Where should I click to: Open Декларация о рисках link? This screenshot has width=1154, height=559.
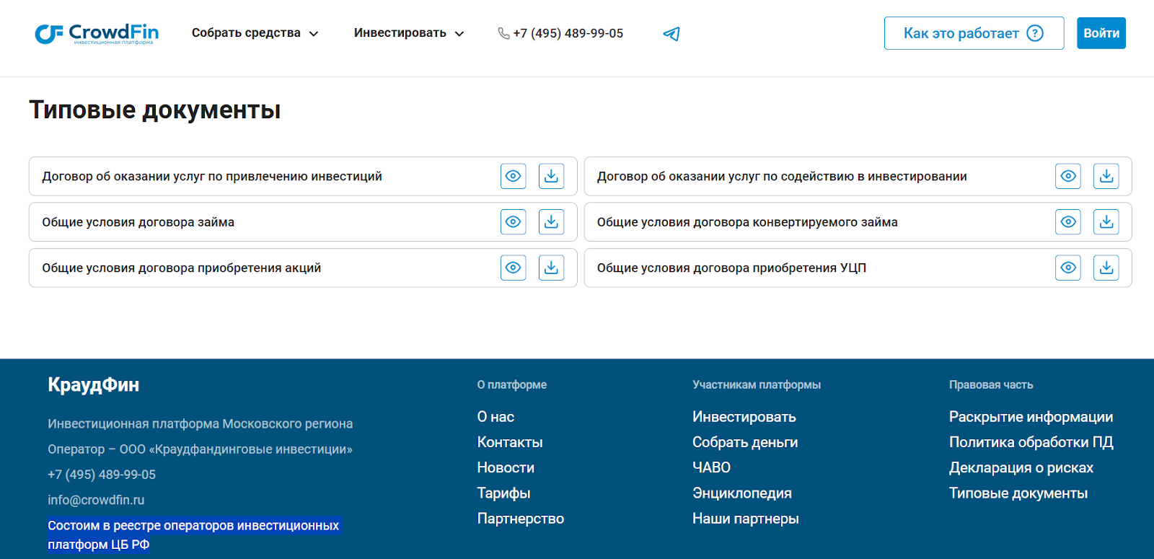[x=1021, y=467]
